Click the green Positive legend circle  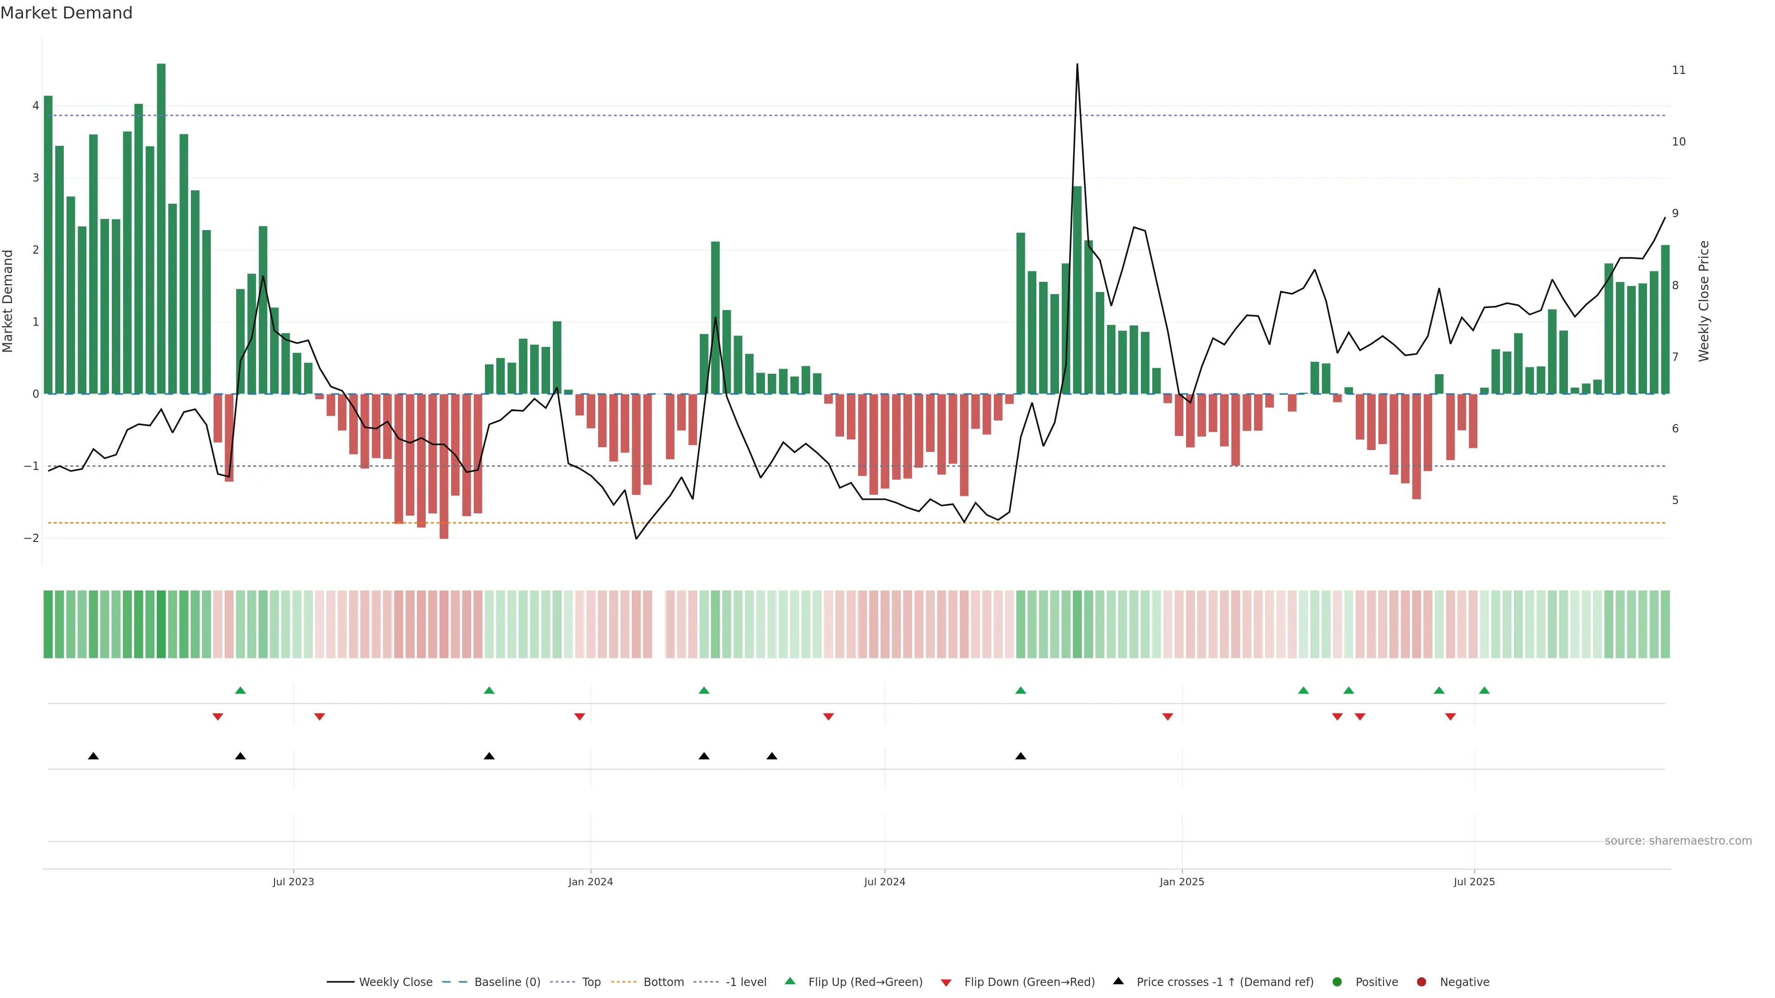coord(1337,981)
